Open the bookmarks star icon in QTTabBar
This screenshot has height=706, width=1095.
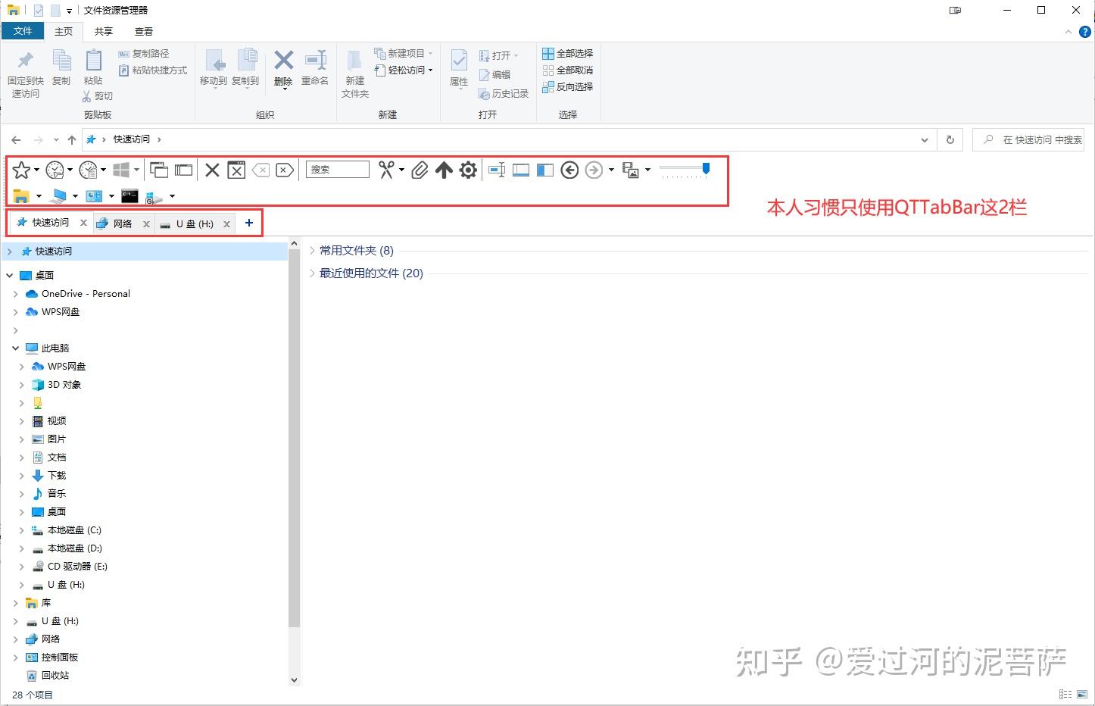coord(20,170)
